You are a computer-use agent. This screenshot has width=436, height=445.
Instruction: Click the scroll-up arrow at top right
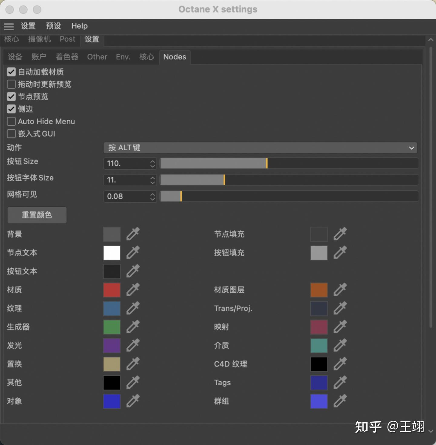(431, 40)
